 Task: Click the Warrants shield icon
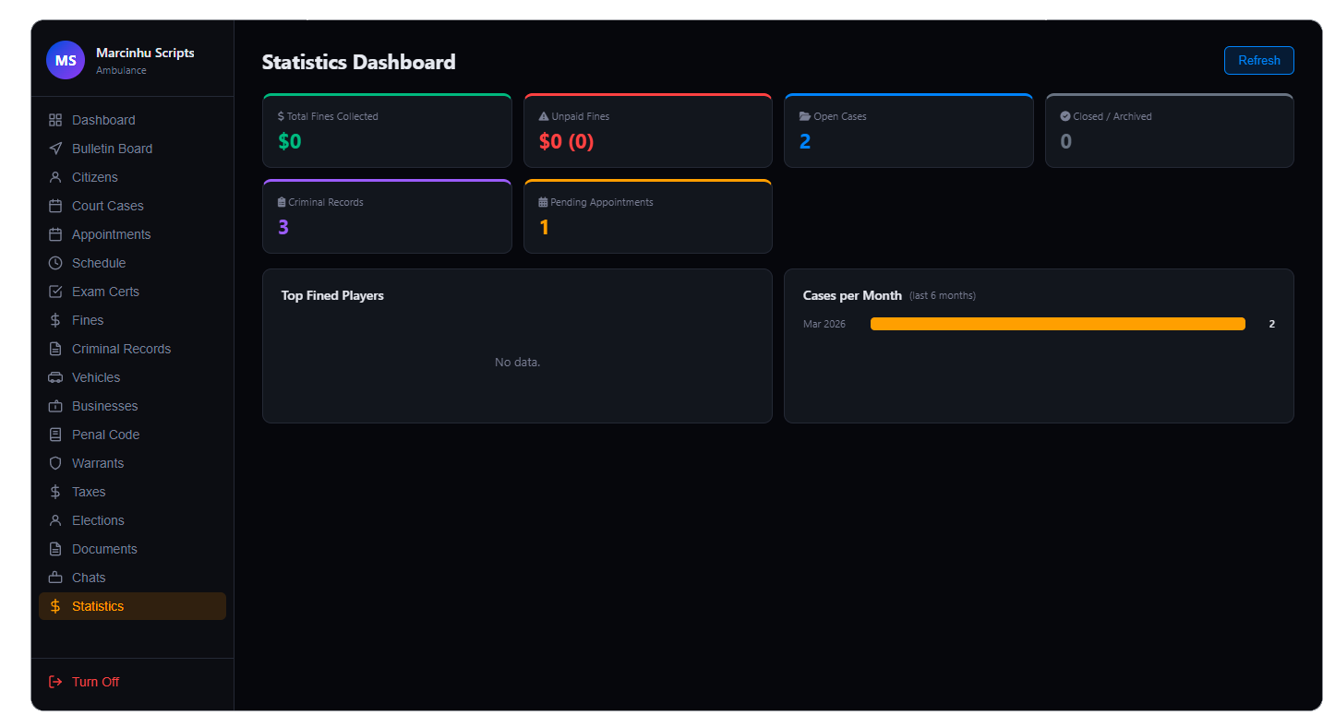(55, 463)
